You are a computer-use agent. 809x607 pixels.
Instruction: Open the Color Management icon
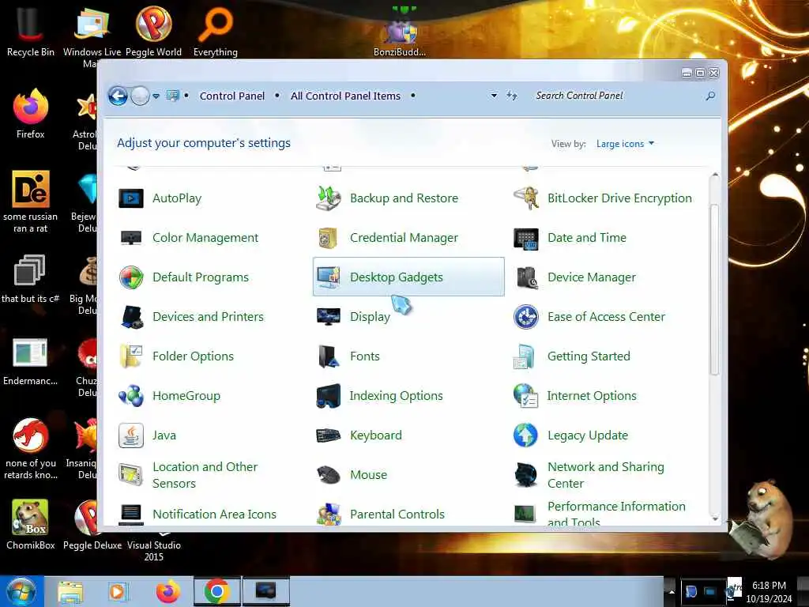coord(131,238)
